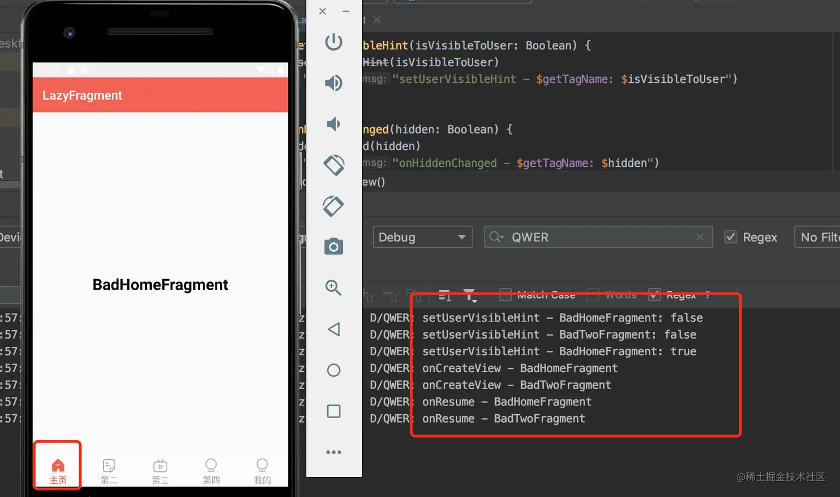
Task: Click the emulator power button icon
Action: (x=334, y=42)
